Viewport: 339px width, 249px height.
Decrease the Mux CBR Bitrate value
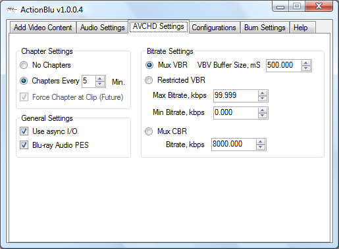261,147
